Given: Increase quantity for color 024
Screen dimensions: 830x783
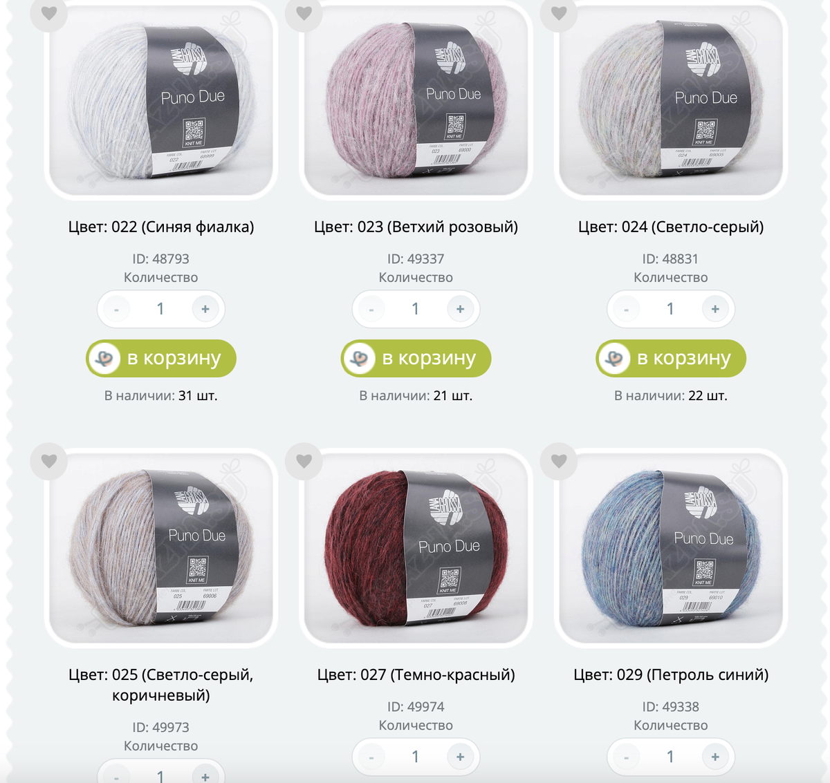Looking at the screenshot, I should tap(715, 309).
